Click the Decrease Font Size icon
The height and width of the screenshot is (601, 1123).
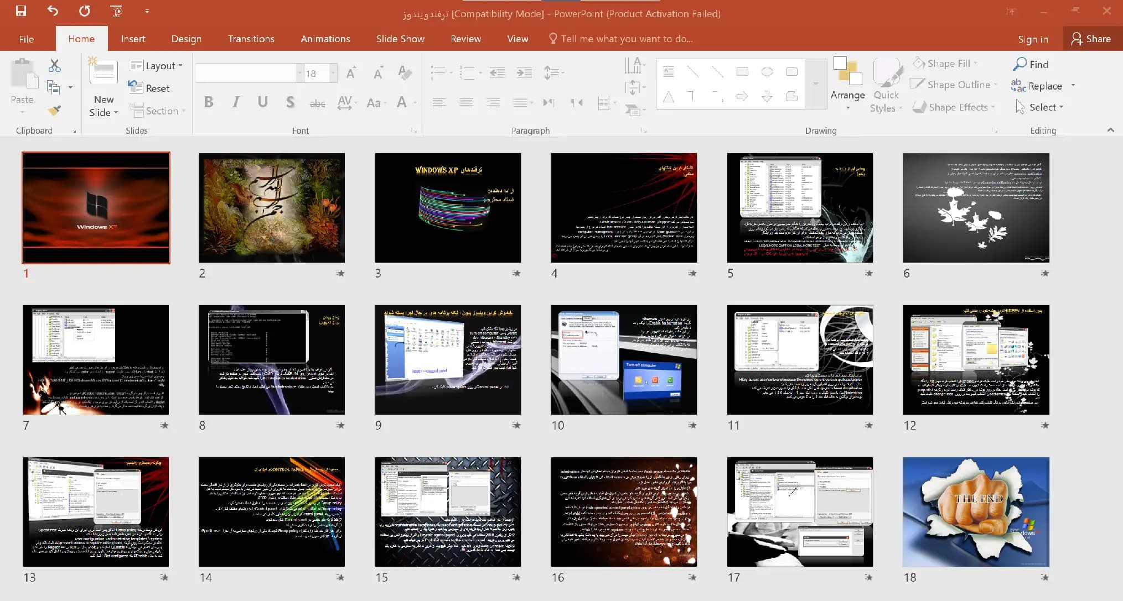click(378, 73)
